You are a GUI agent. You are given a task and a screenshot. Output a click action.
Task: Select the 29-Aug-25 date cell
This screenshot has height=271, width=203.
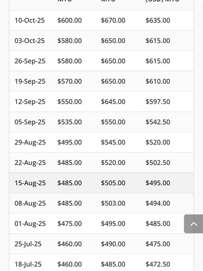[x=30, y=142]
